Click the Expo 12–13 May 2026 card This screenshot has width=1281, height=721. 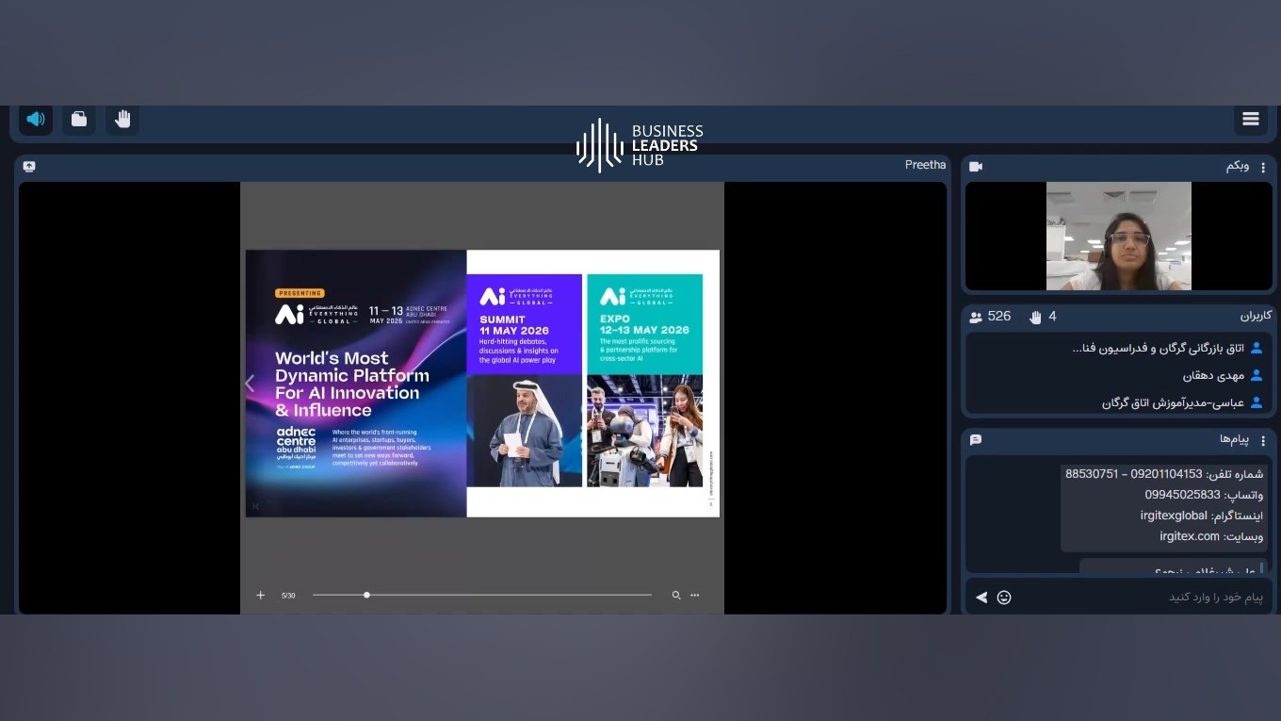644,381
